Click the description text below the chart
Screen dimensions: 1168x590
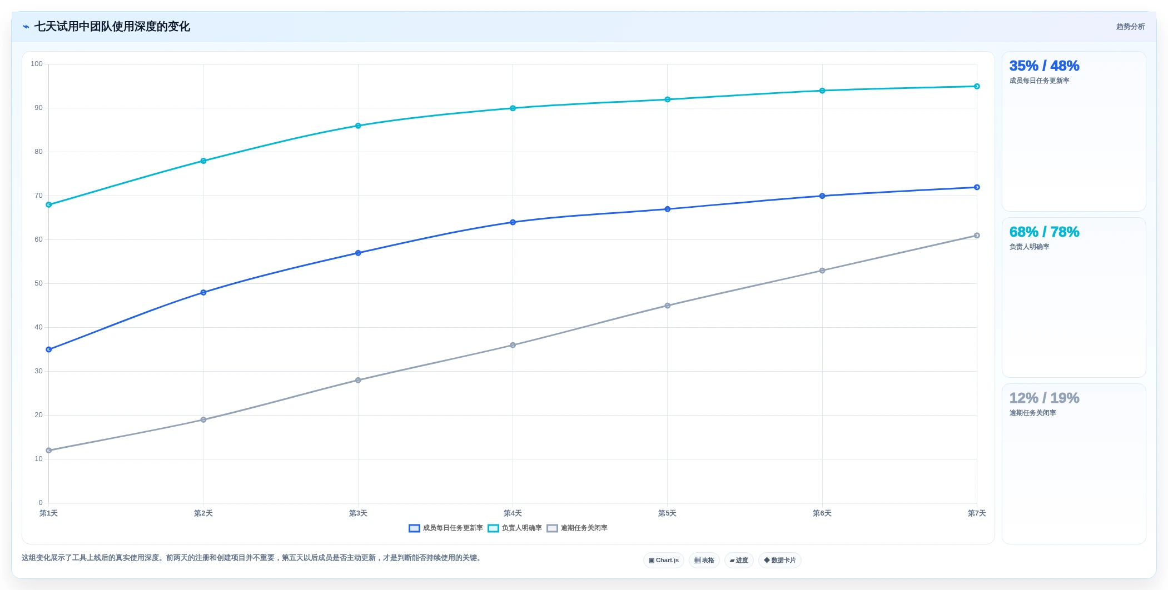tap(252, 558)
